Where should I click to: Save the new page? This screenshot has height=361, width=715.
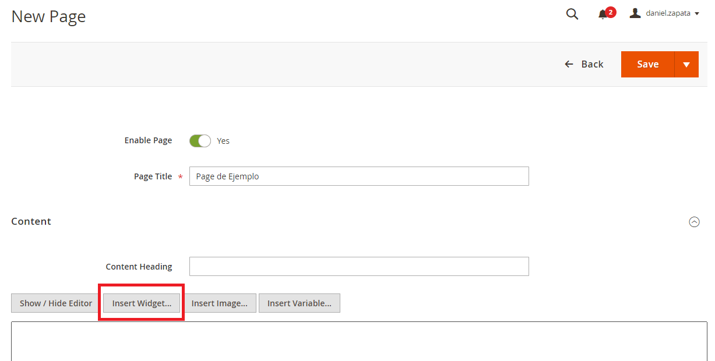tap(648, 64)
